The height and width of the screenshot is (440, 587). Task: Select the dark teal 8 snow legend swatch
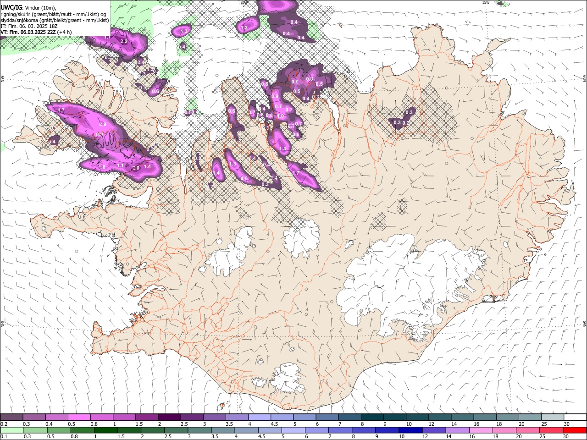click(372, 417)
